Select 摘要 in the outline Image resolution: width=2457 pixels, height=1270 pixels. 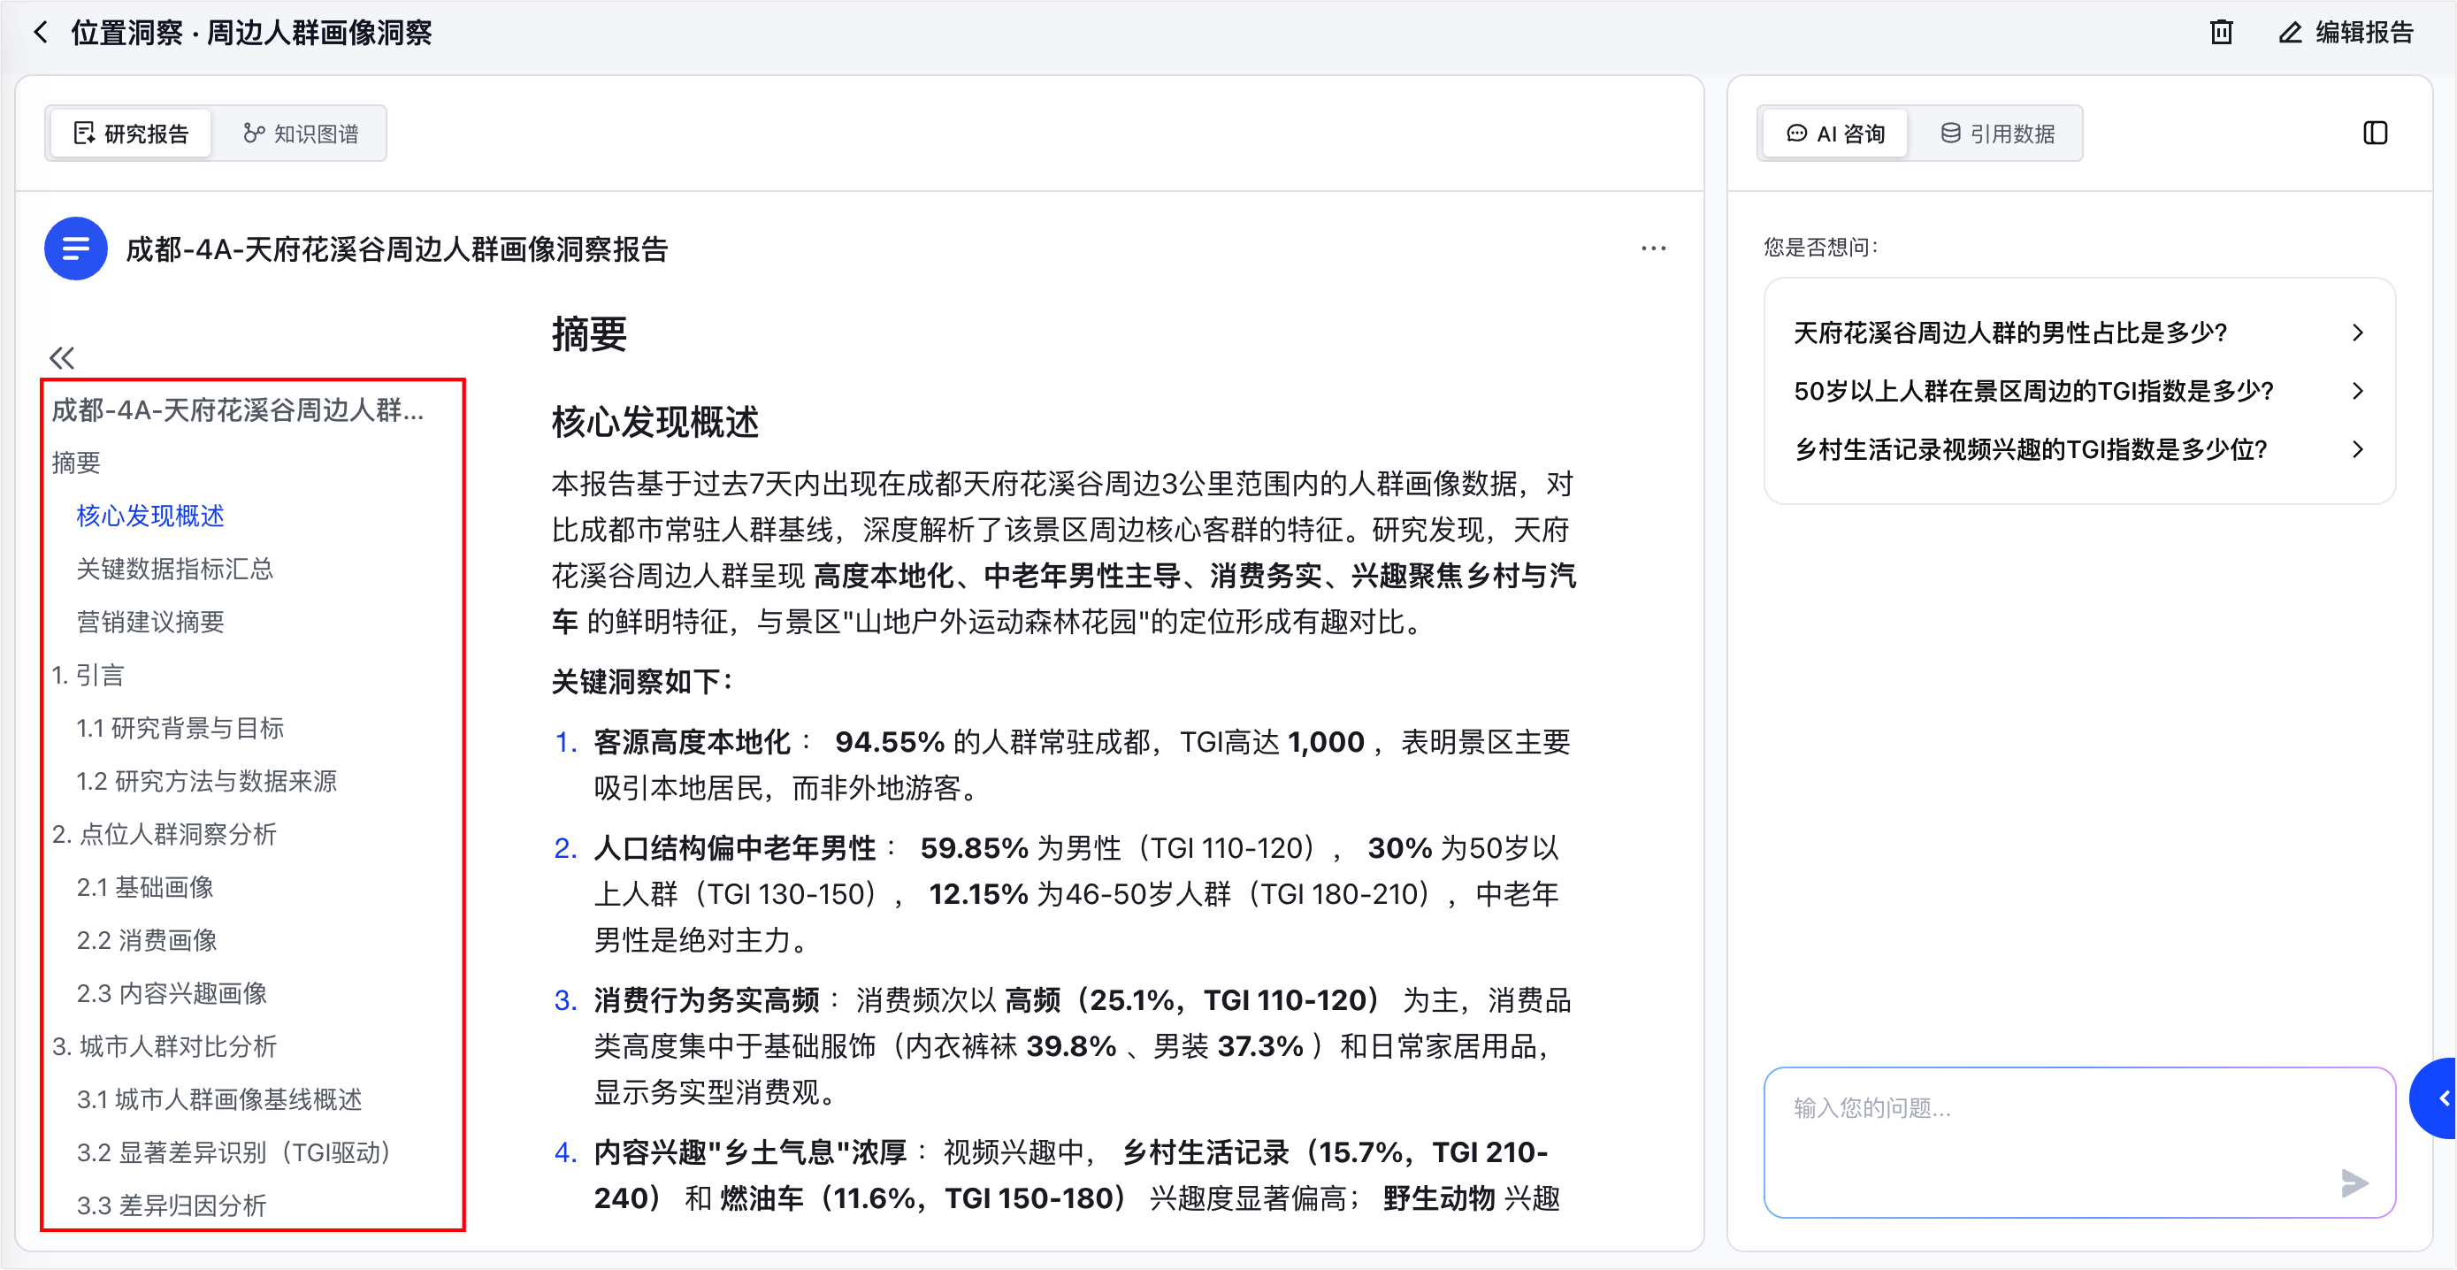75,463
